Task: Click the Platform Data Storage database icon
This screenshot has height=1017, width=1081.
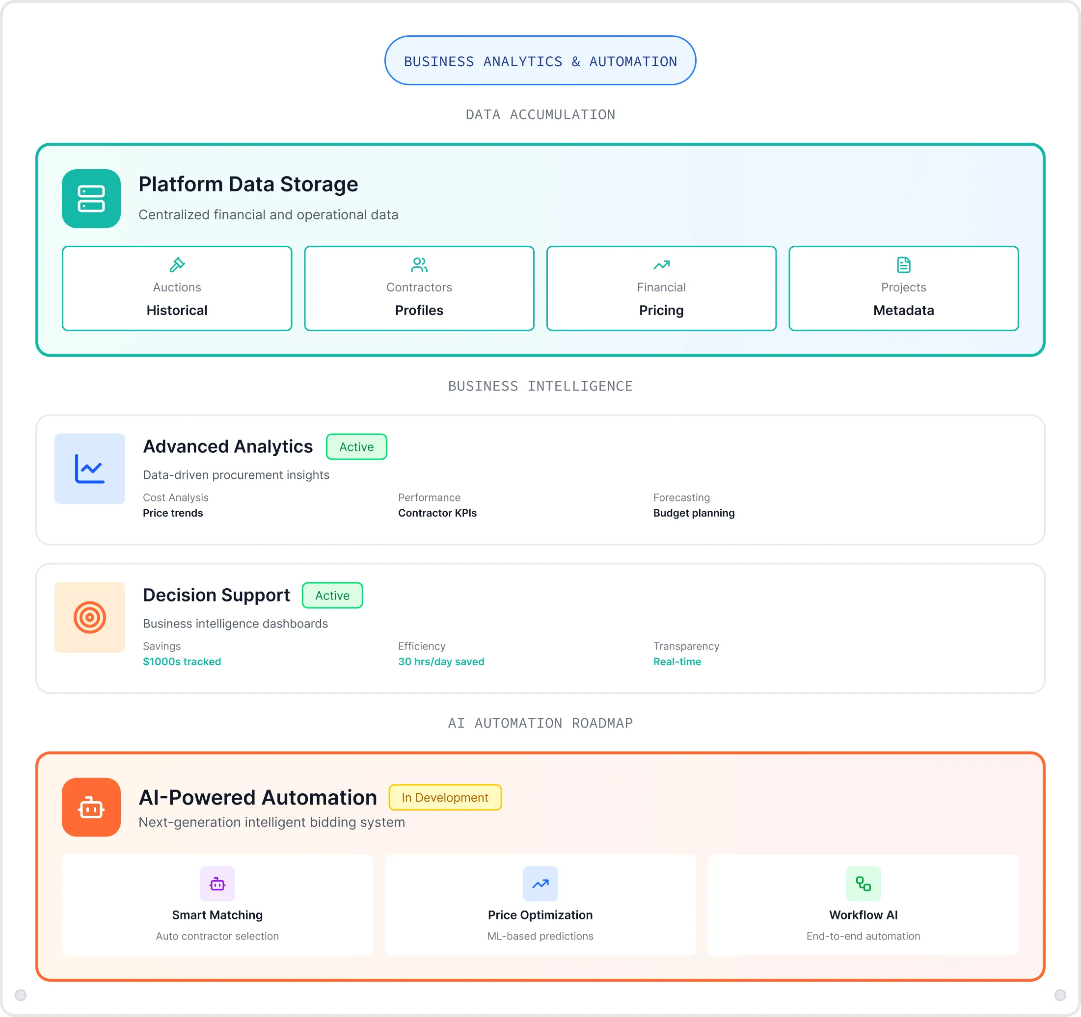Action: pyautogui.click(x=91, y=198)
